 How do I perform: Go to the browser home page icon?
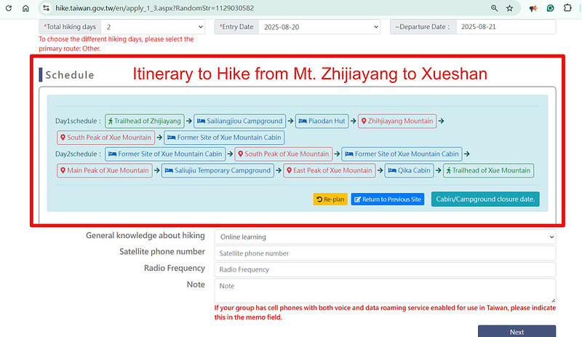(25, 8)
